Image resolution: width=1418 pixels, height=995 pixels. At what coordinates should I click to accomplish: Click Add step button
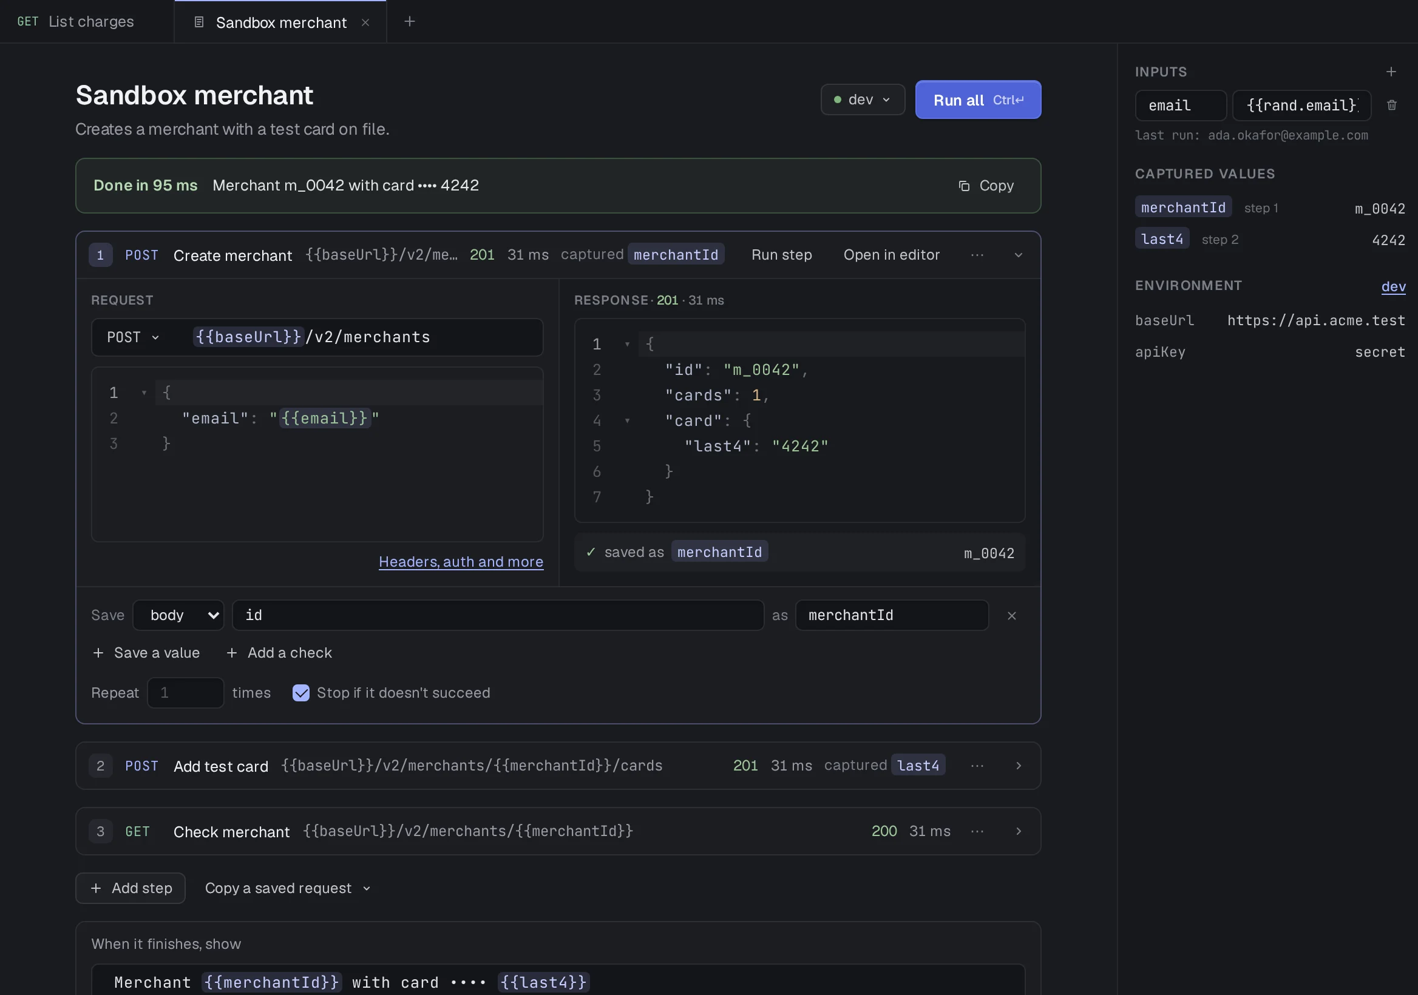pos(131,888)
